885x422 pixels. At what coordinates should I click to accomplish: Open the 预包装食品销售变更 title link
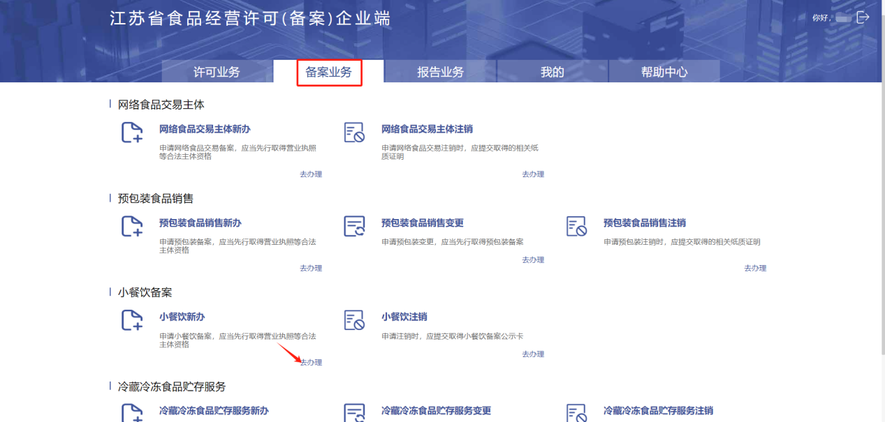(422, 223)
